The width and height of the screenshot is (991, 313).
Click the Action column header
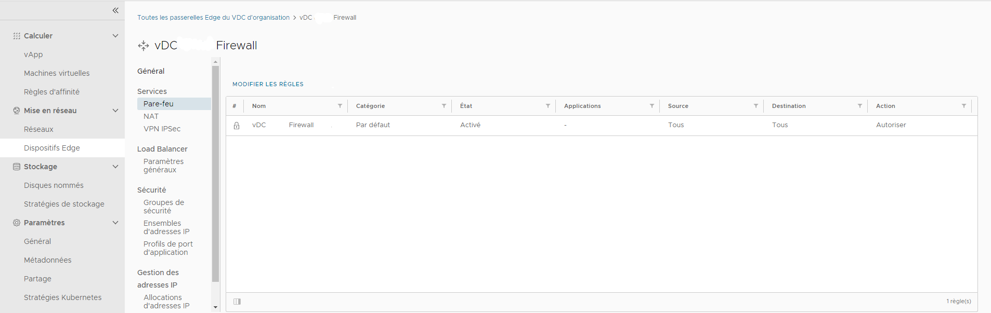885,106
